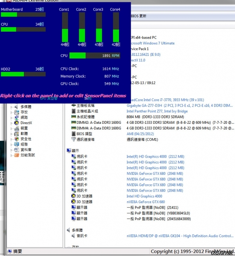The image size is (235, 256).
Task: Click the 顯示器 icon in the (21411) row
Action: (x=73, y=208)
